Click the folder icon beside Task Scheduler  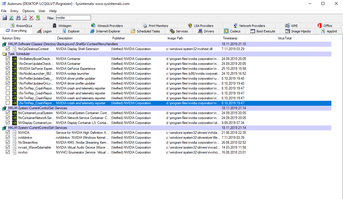[4, 54]
